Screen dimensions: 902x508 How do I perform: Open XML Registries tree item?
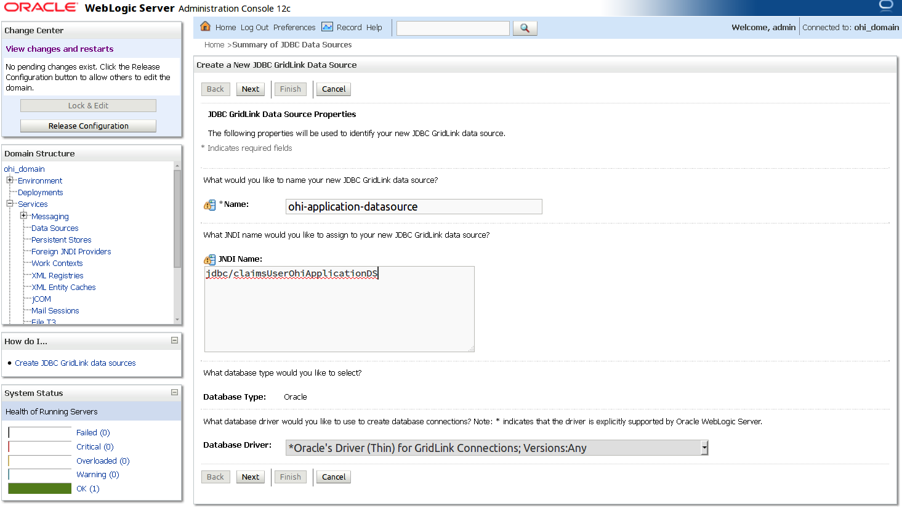click(57, 276)
